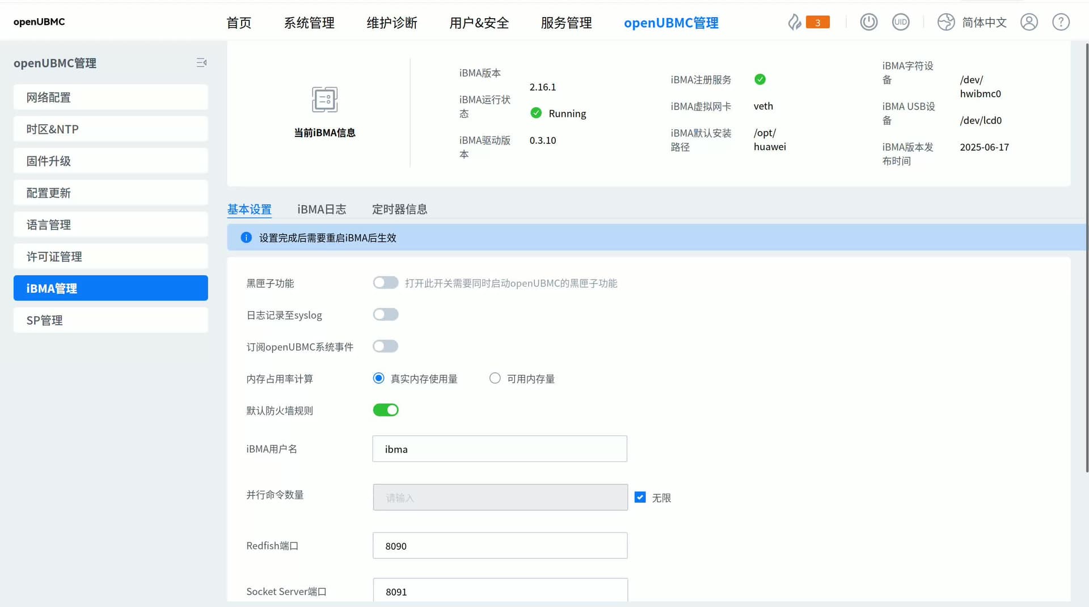
Task: Click the info icon in the notice banner
Action: (246, 237)
